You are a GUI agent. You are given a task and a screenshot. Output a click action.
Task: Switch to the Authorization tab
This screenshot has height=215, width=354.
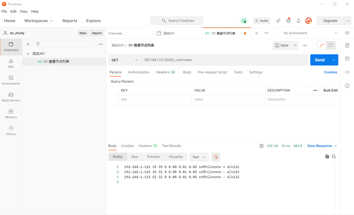139,72
